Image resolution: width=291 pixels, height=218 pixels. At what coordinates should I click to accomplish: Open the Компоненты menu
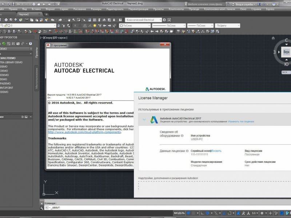(x=176, y=9)
